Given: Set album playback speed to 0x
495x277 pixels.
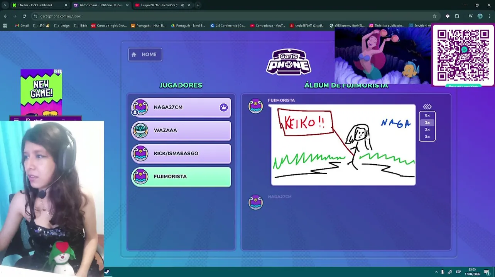Looking at the screenshot, I should coord(427,115).
